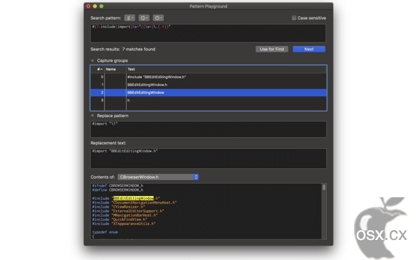Viewport: 417px width, 260px height.
Task: Click into the Replace pattern field
Action: click(209, 129)
